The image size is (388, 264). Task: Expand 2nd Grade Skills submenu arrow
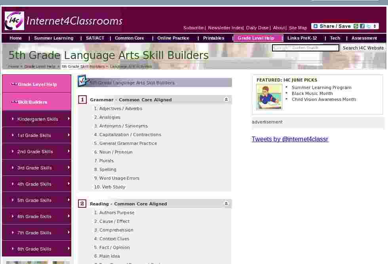pyautogui.click(x=68, y=151)
